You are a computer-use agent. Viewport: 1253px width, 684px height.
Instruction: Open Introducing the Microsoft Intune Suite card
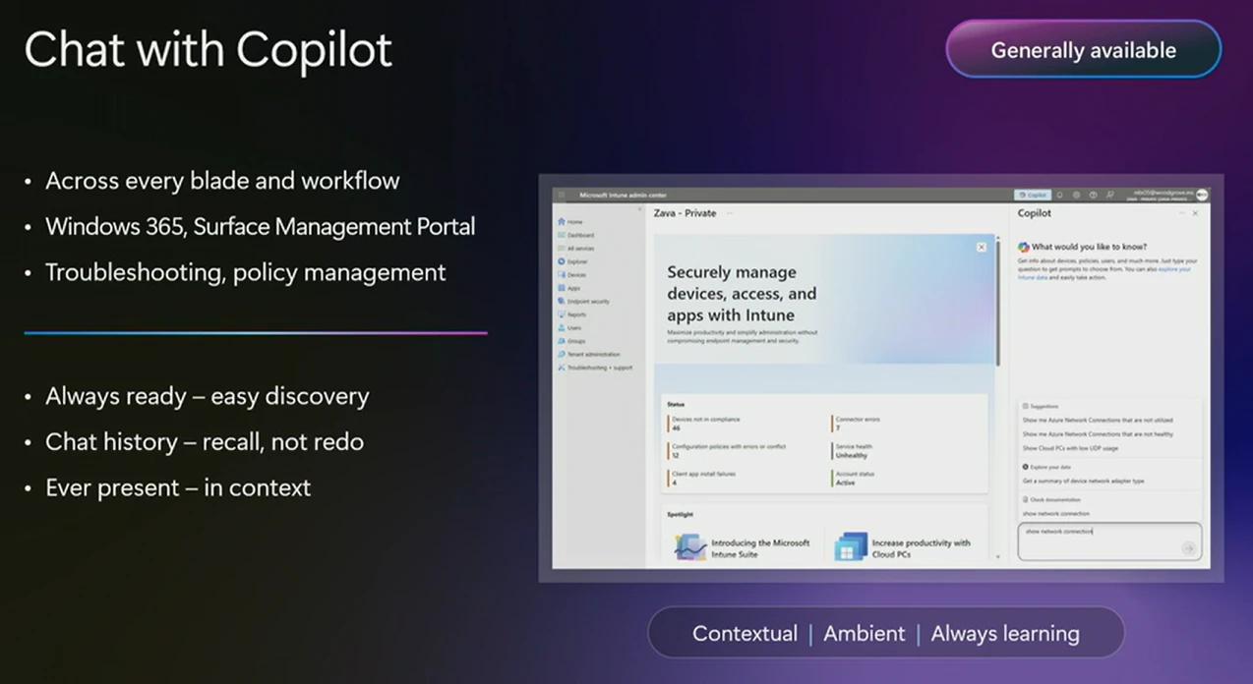coord(743,547)
